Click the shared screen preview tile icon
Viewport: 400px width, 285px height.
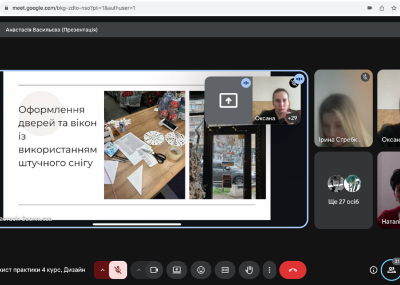pyautogui.click(x=228, y=101)
